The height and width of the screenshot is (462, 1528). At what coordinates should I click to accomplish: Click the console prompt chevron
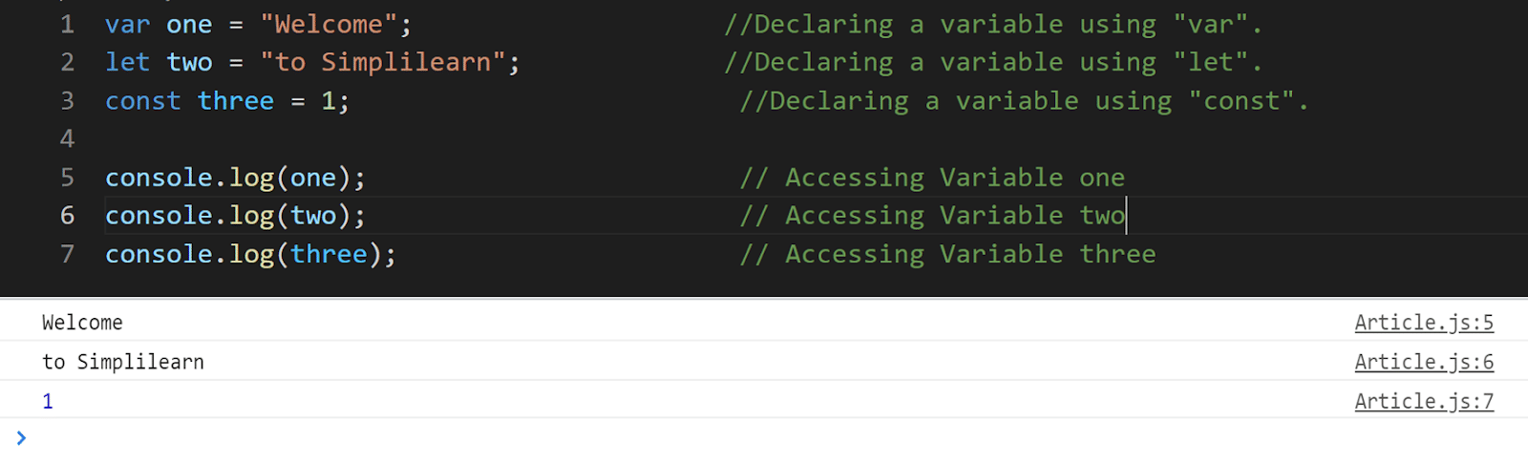tap(21, 438)
